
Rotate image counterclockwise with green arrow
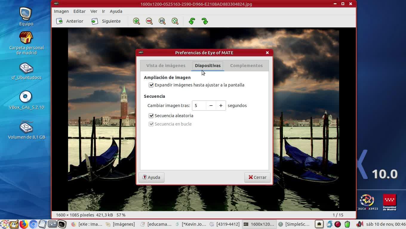(x=192, y=21)
